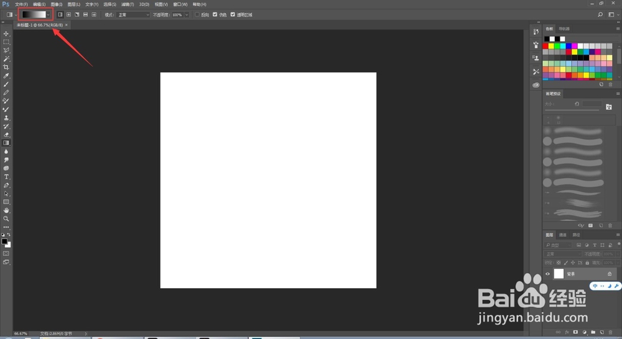Open layer styles fx icon
This screenshot has height=339, width=622.
tap(567, 332)
